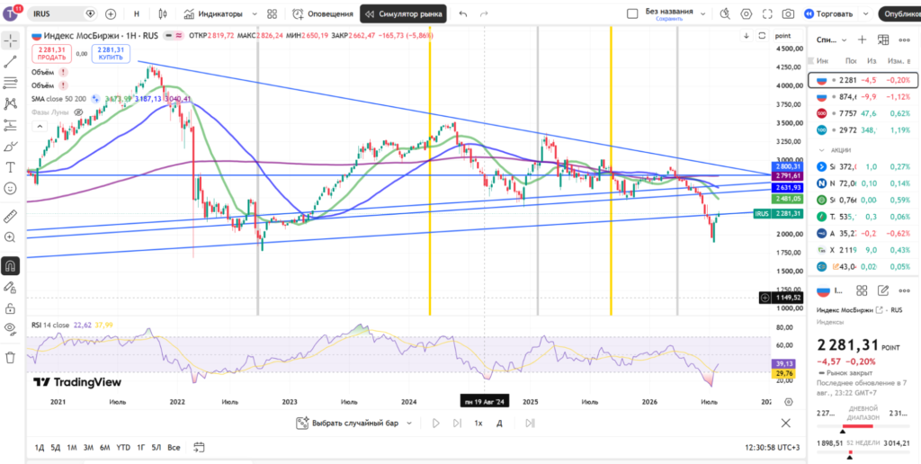The width and height of the screenshot is (921, 464).
Task: Delete drawings with the trash icon
Action: click(11, 357)
